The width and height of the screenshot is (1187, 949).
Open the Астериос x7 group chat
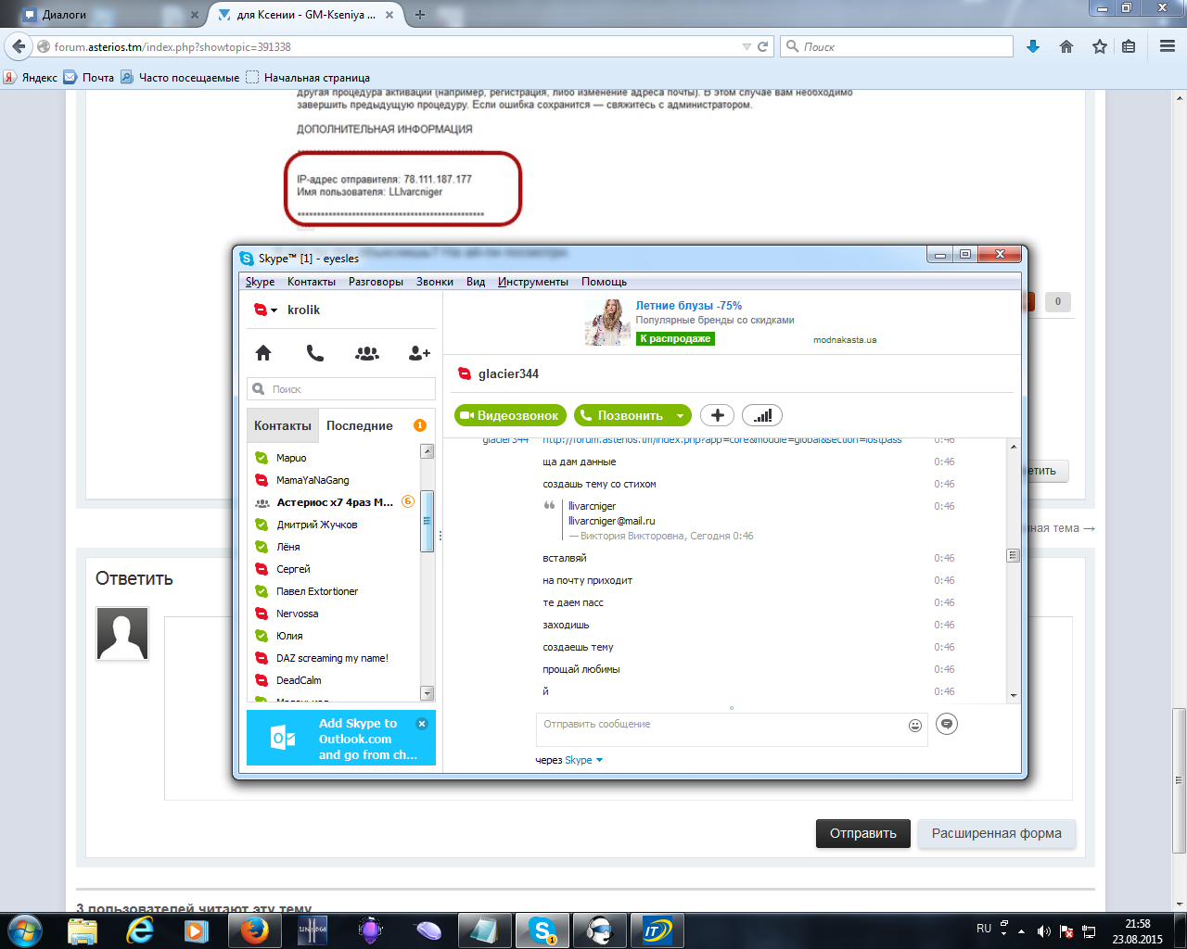click(x=334, y=502)
